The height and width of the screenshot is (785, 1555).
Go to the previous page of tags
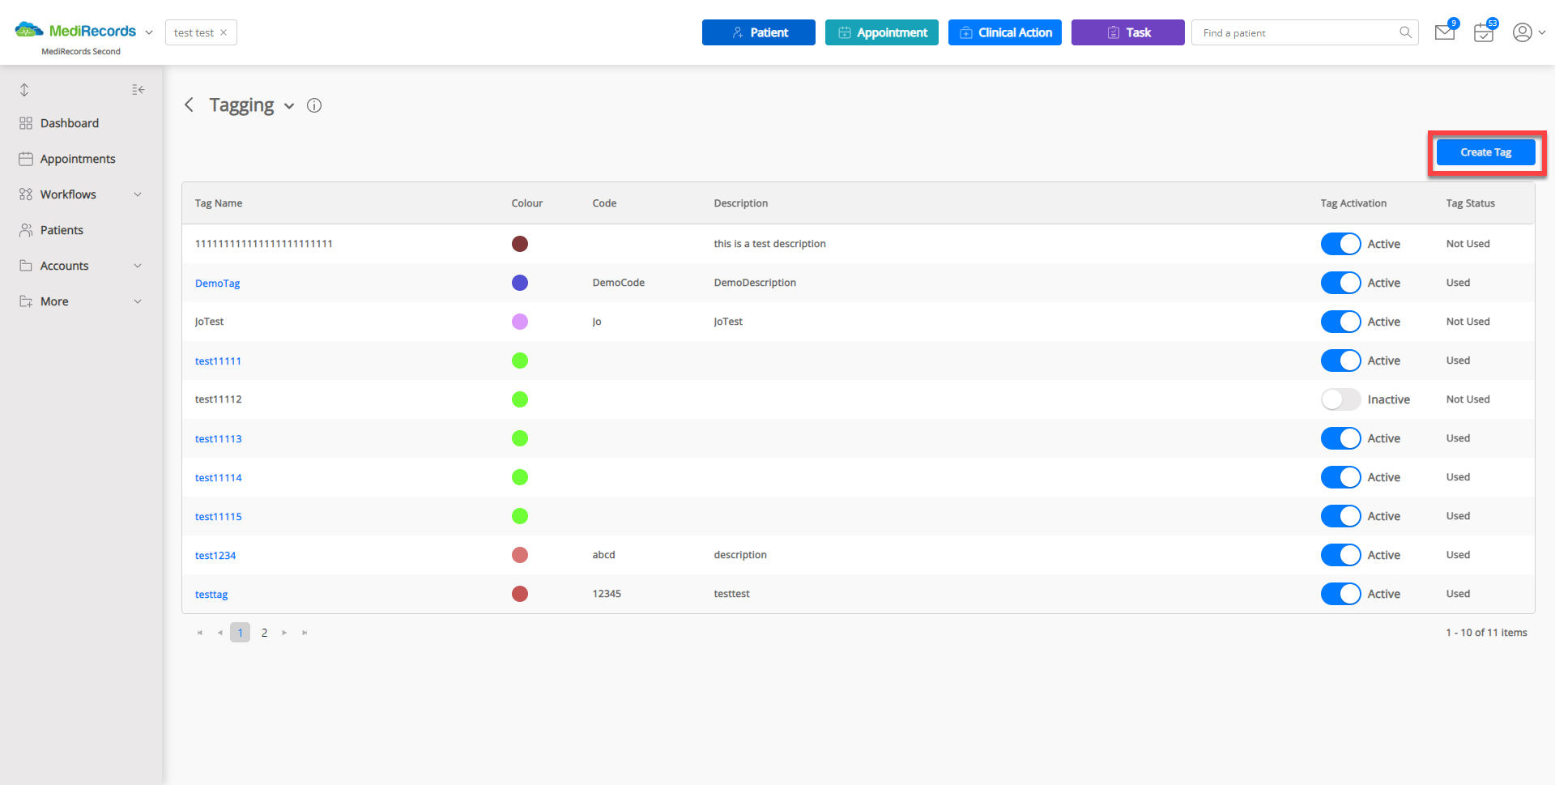click(219, 633)
